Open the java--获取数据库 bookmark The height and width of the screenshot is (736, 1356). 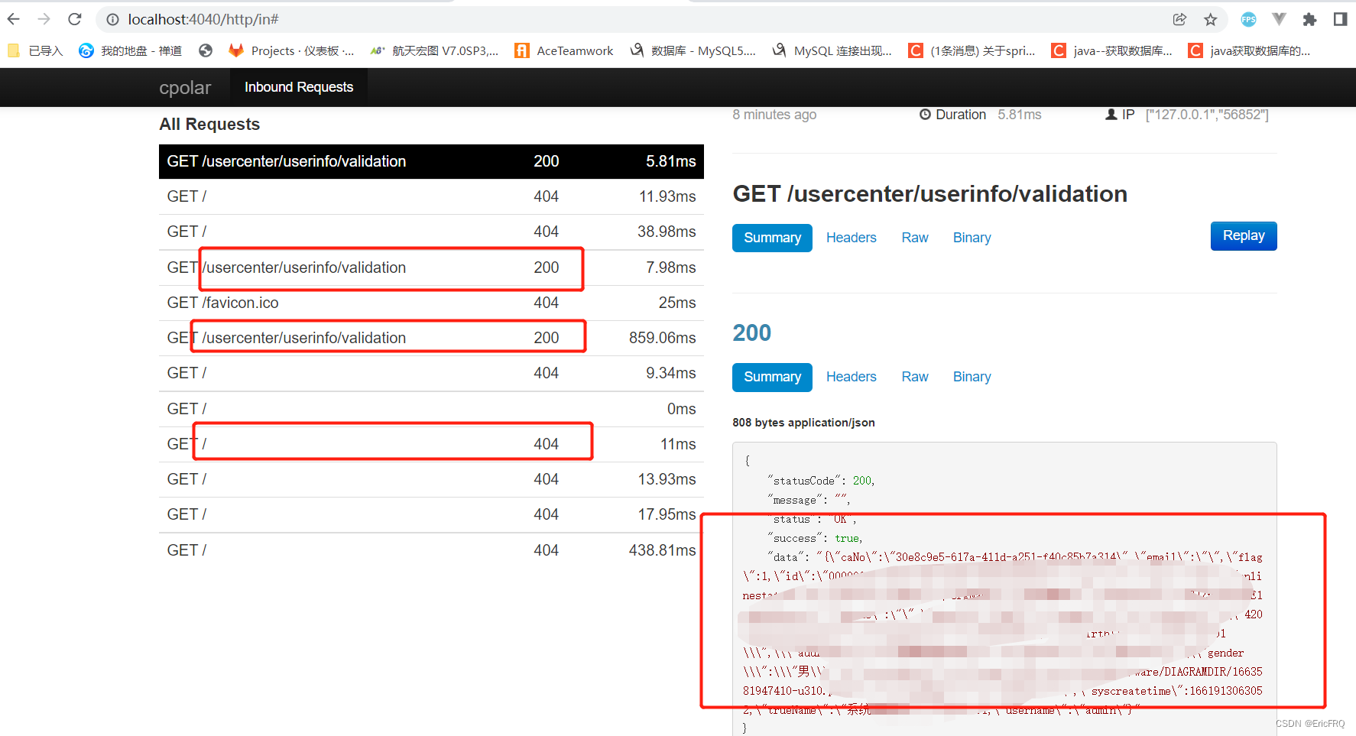click(1111, 50)
